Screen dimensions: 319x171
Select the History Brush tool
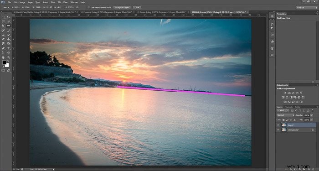[x=9, y=35]
